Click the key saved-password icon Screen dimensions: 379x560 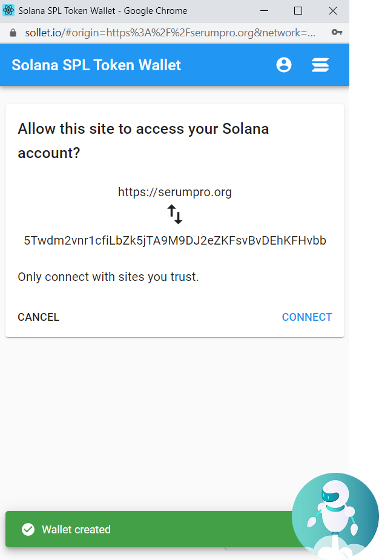point(337,33)
